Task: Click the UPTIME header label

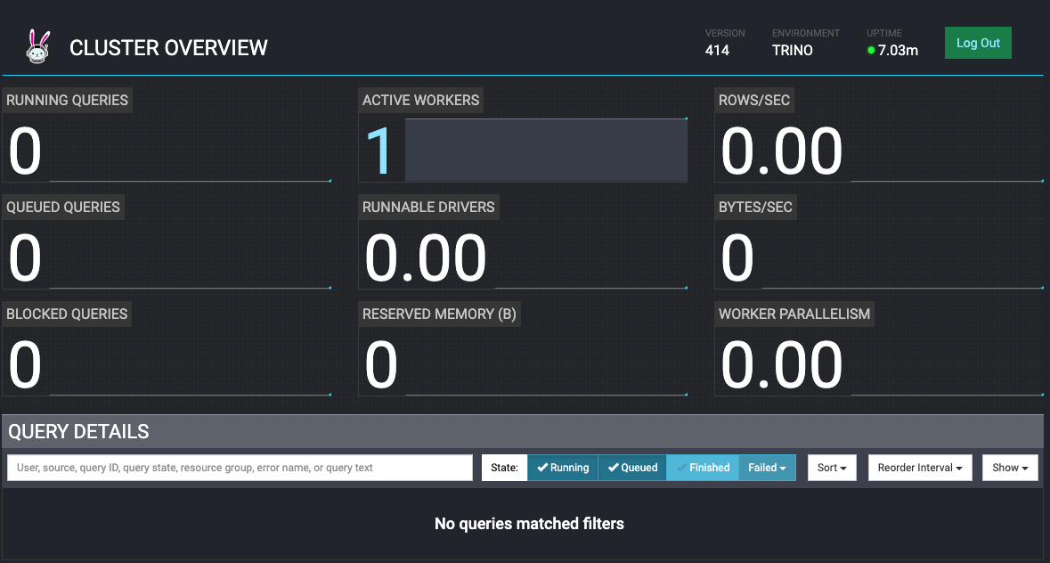Action: click(884, 33)
